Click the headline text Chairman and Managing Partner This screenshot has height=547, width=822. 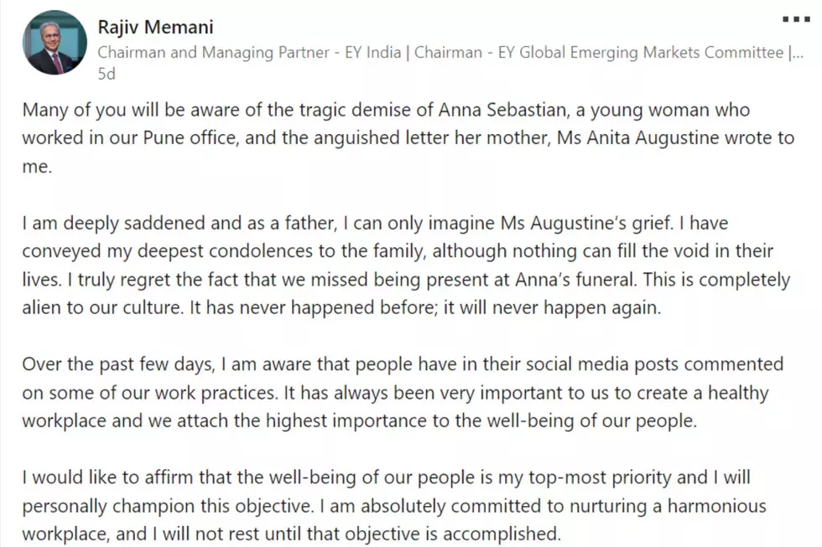(x=213, y=52)
